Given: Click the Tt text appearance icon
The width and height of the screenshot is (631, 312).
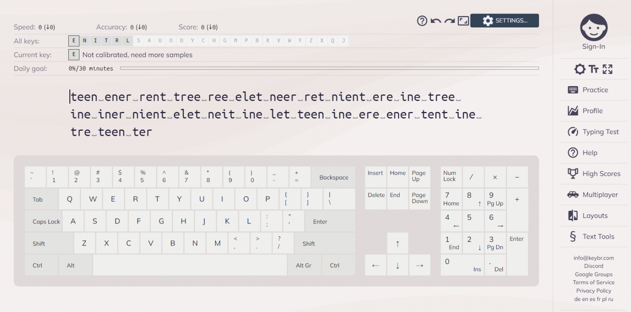Looking at the screenshot, I should [593, 69].
